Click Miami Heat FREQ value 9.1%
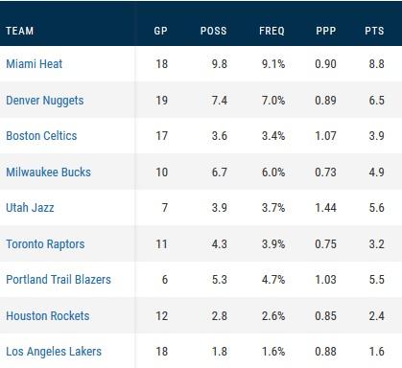The height and width of the screenshot is (368, 402). 273,64
